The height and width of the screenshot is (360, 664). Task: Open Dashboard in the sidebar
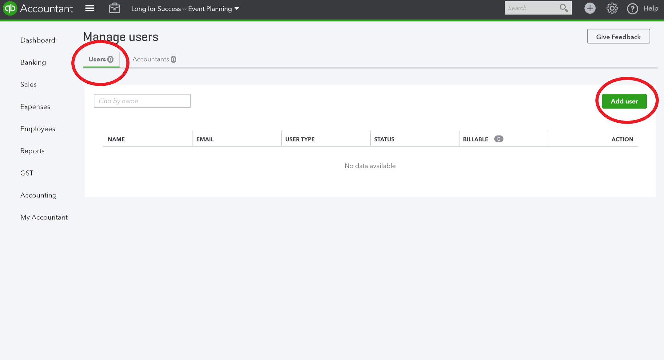(x=38, y=40)
